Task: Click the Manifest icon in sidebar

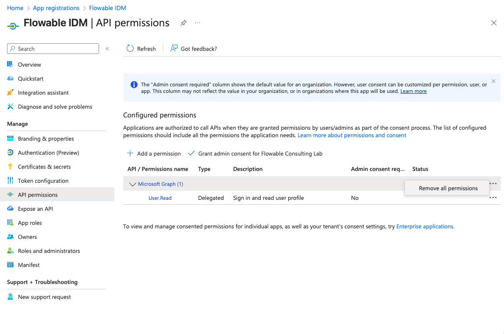Action: click(10, 265)
